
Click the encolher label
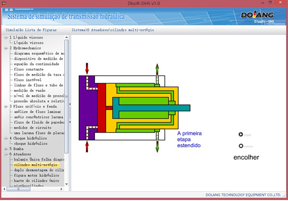[x=246, y=158]
